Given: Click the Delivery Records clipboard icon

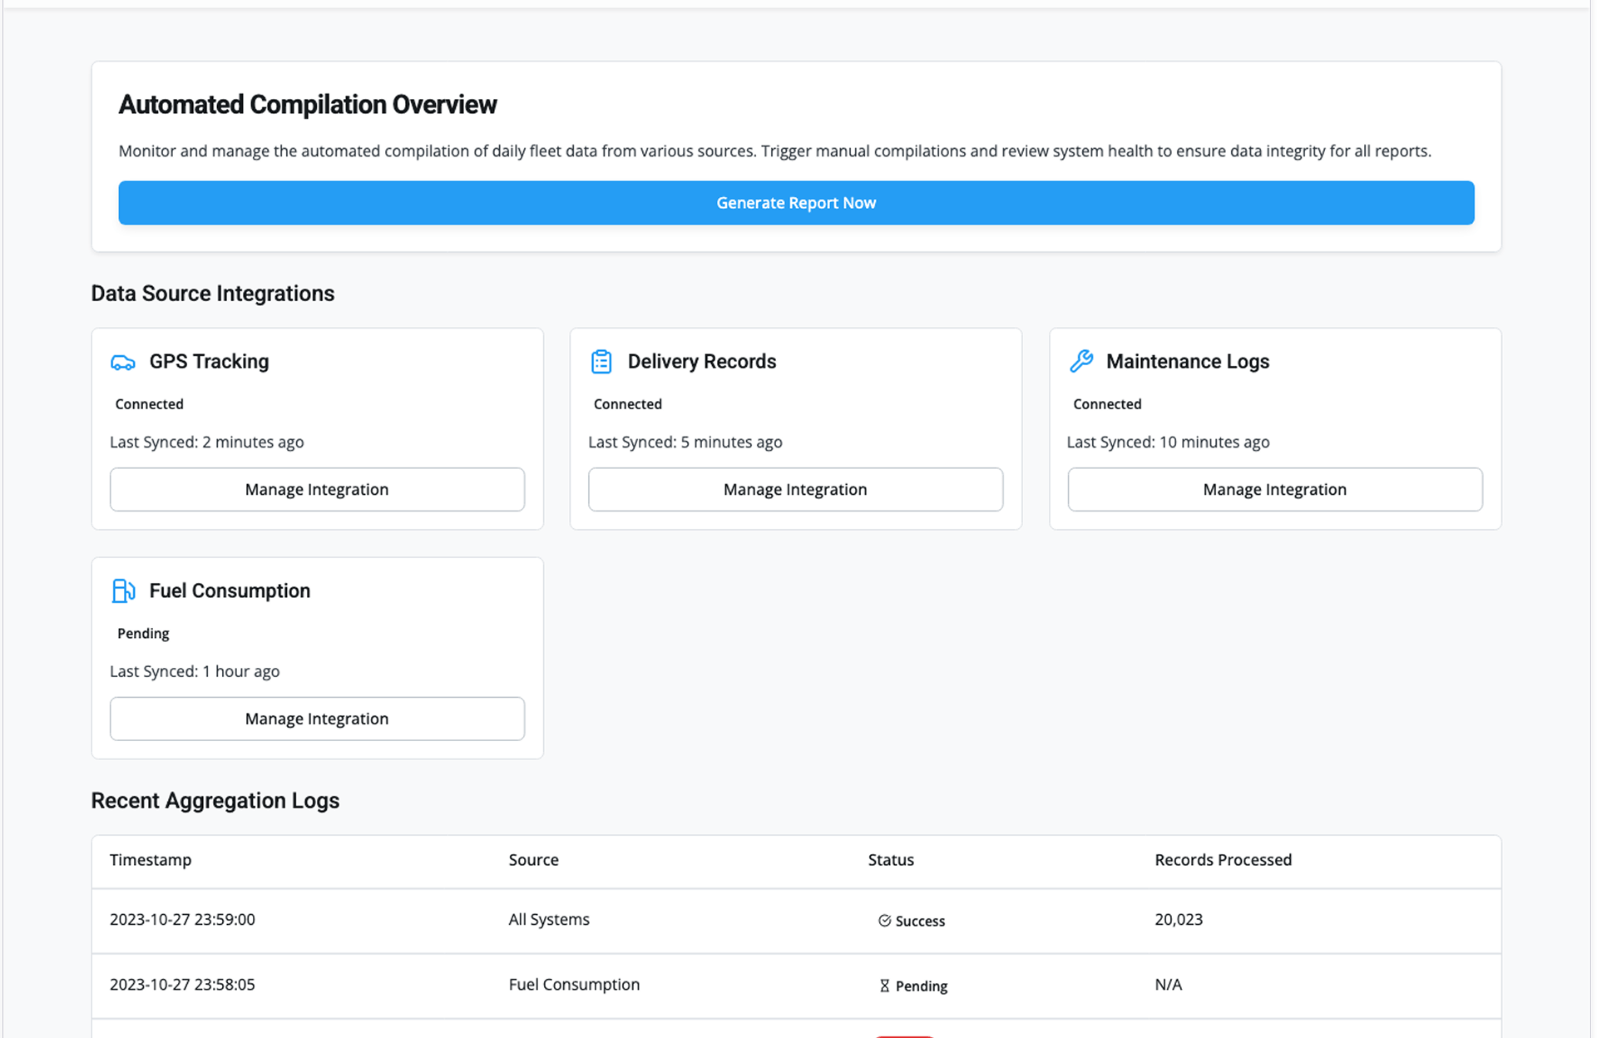Looking at the screenshot, I should tap(601, 362).
